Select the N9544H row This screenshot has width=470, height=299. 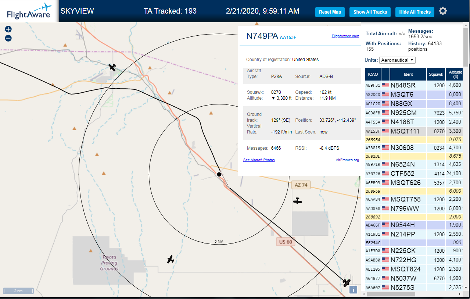[414, 225]
